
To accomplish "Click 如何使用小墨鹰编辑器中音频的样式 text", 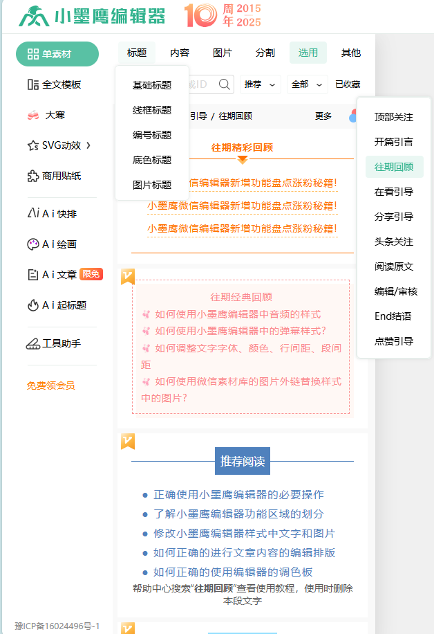I will click(238, 314).
